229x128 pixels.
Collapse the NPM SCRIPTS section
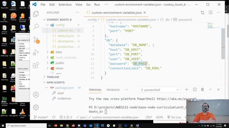coord(44,82)
